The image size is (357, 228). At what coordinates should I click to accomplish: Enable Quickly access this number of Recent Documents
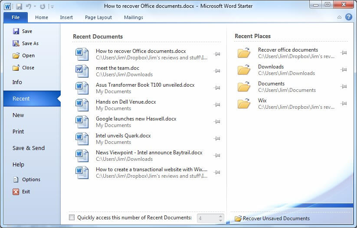[72, 217]
